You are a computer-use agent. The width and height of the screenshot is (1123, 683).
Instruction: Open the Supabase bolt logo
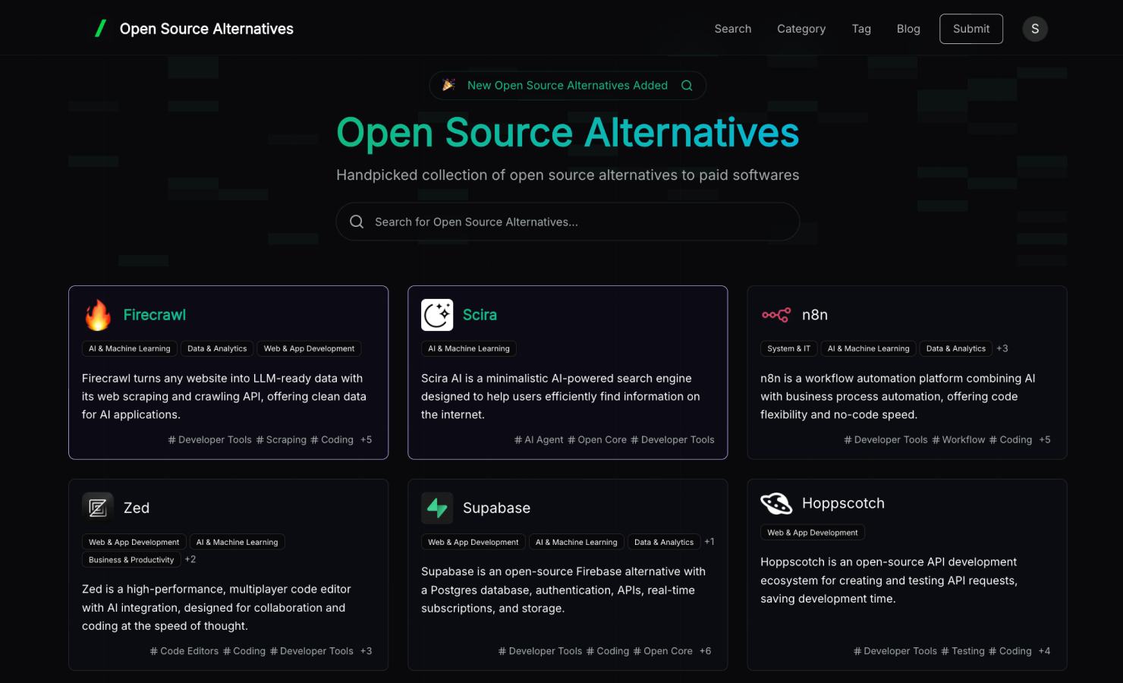click(437, 508)
